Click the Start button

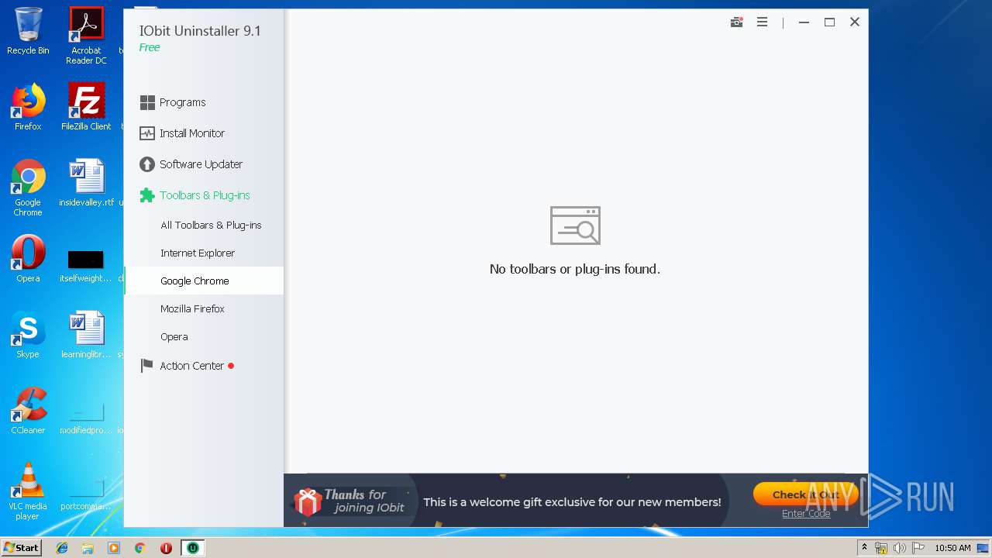coord(22,548)
